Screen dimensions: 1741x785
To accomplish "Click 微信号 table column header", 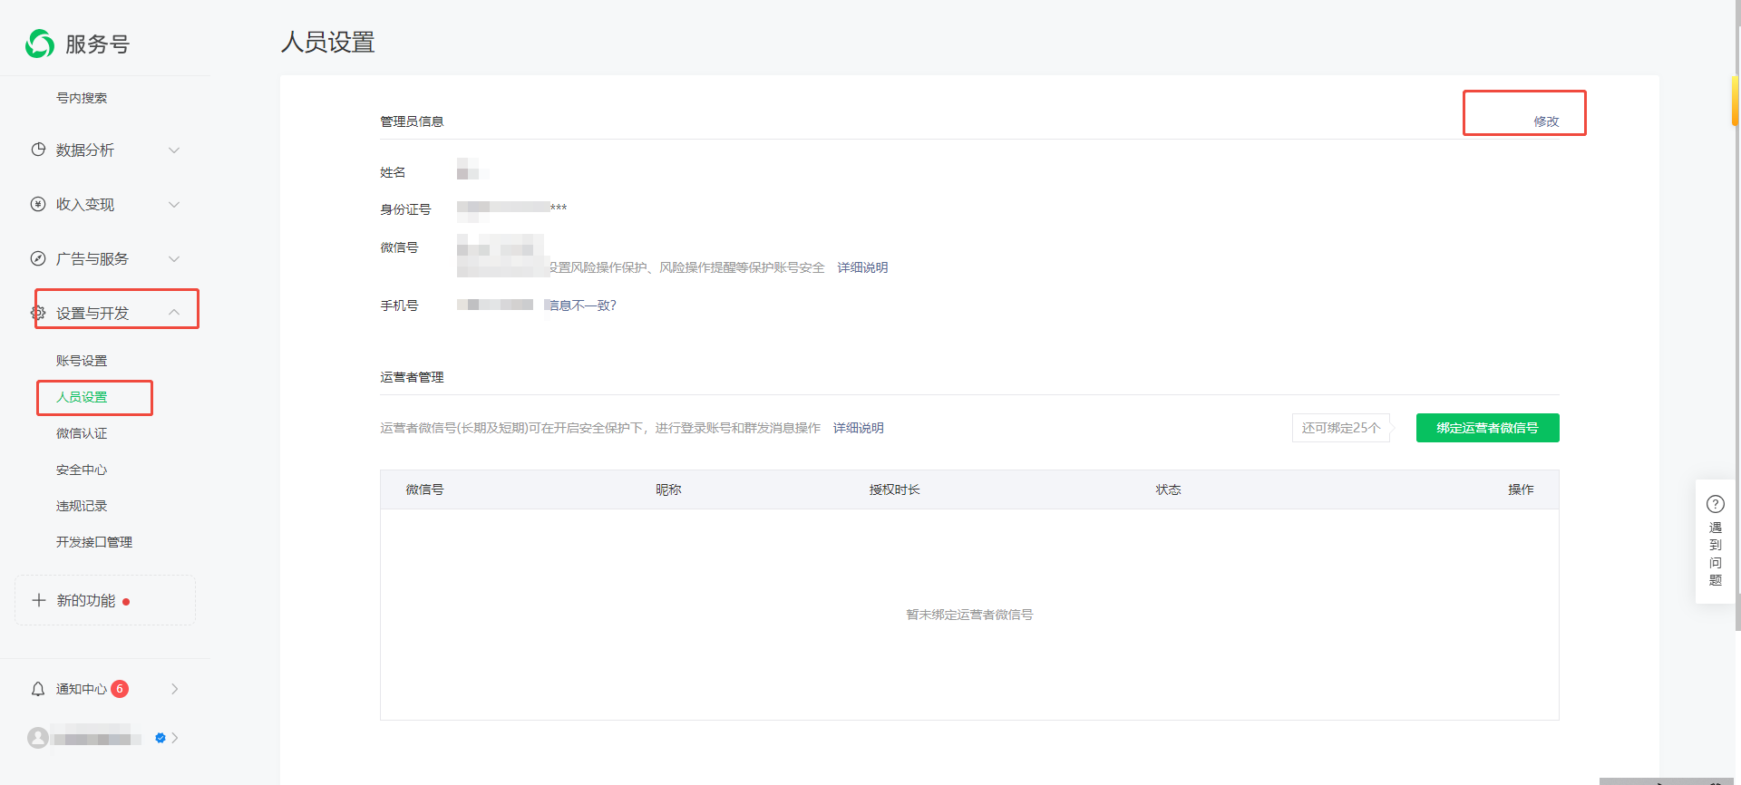I will click(424, 489).
